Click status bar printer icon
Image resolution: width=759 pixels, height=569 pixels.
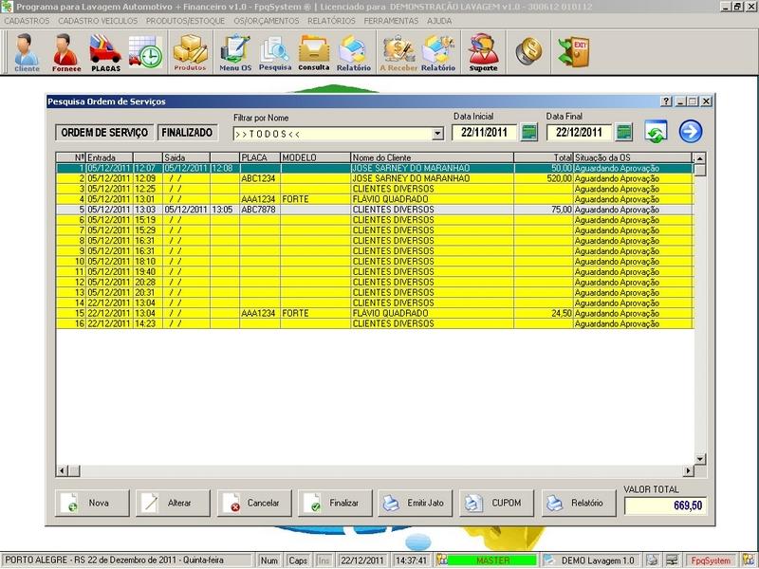[652, 560]
